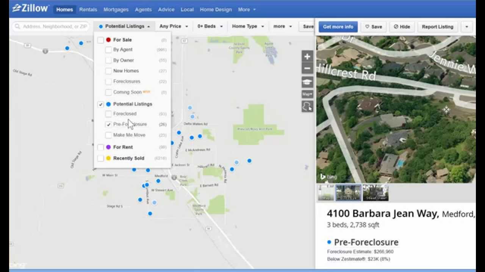The image size is (485, 272).
Task: Open the Advice menu
Action: [166, 9]
